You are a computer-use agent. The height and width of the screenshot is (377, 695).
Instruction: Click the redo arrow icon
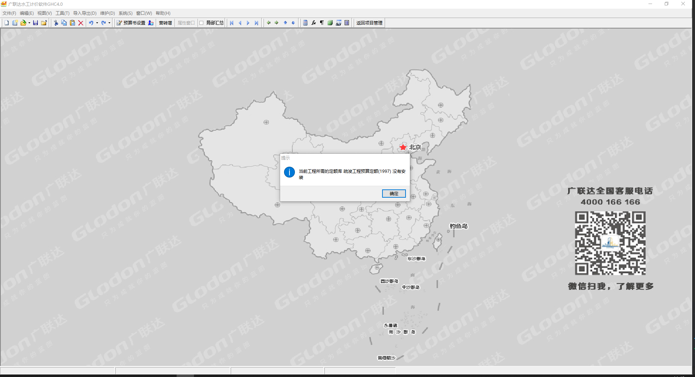pyautogui.click(x=103, y=23)
